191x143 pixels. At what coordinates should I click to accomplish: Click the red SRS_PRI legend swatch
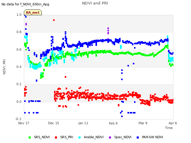(x=56, y=137)
